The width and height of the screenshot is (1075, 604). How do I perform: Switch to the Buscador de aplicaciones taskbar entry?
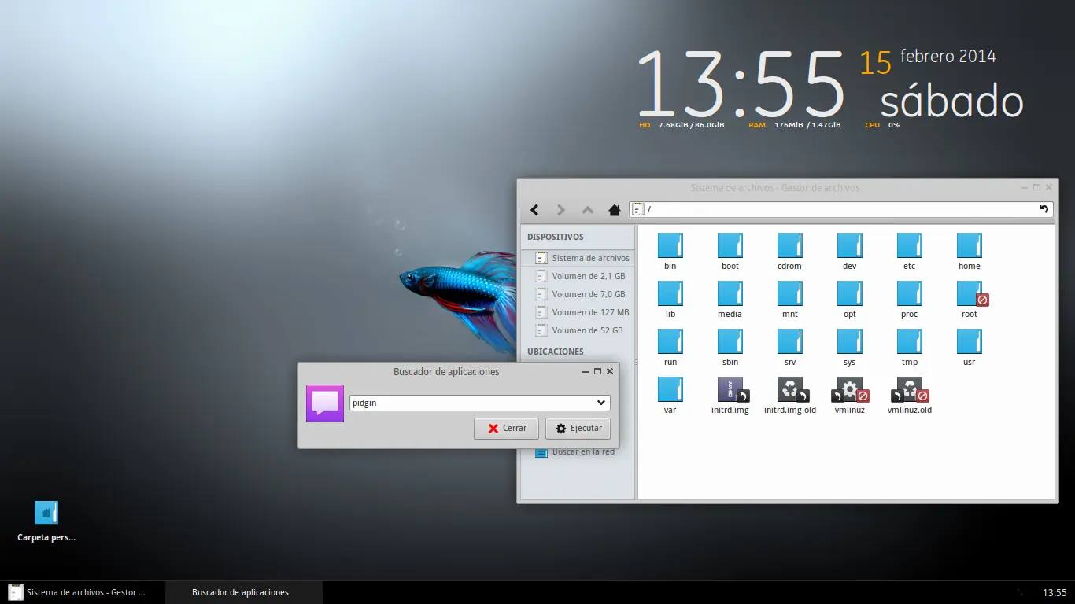(238, 592)
